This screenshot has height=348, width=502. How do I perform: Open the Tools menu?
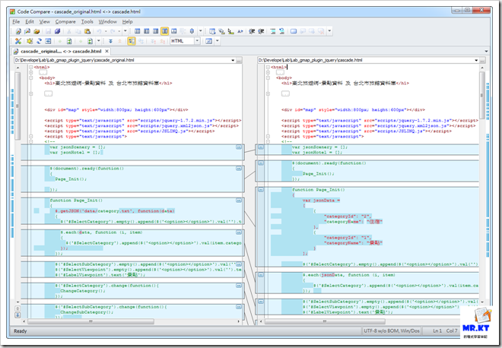point(87,21)
